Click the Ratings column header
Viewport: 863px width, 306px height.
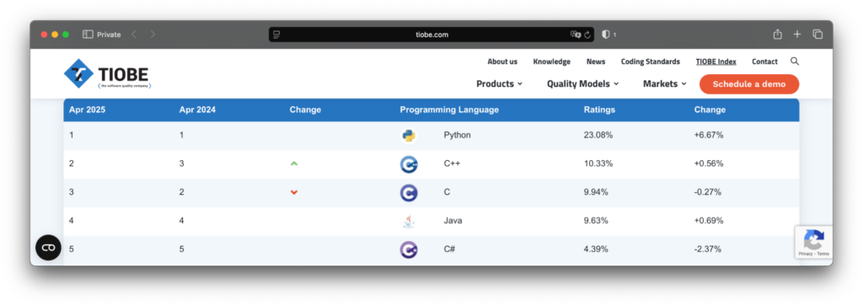tap(599, 110)
